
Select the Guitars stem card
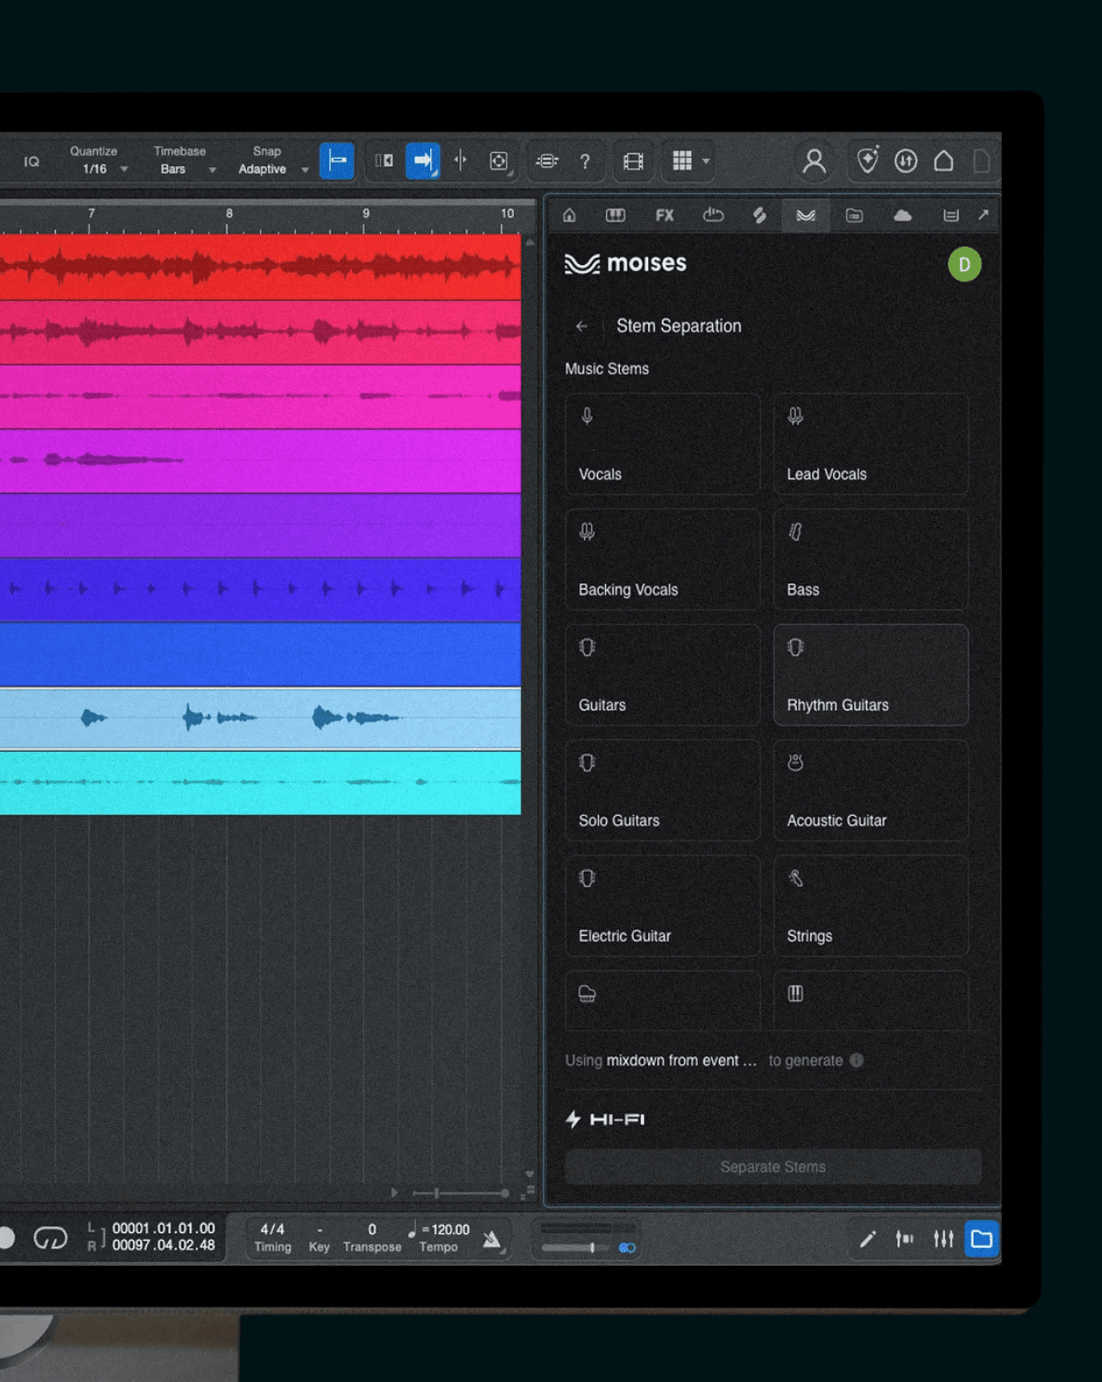[662, 675]
